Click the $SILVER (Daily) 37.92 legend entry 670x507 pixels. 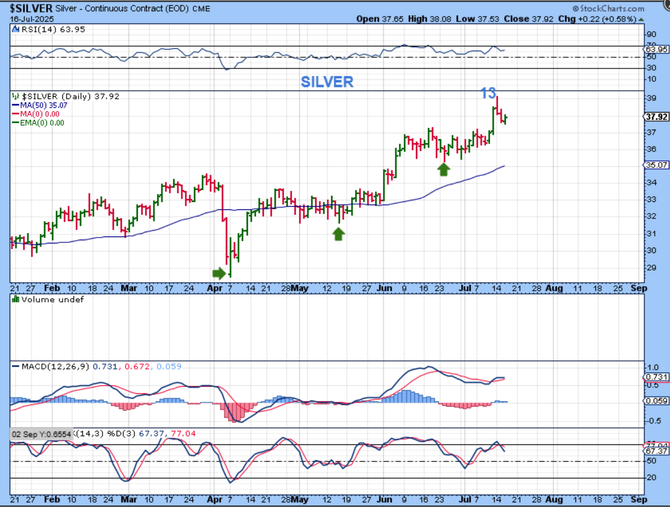click(70, 96)
